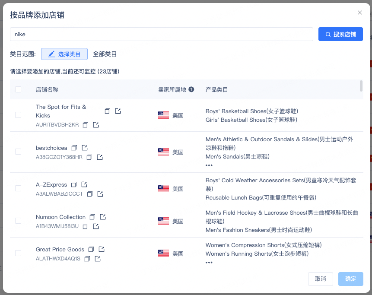This screenshot has width=372, height=295.
Task: Click Women's Running Shorts category text
Action: coord(257,254)
